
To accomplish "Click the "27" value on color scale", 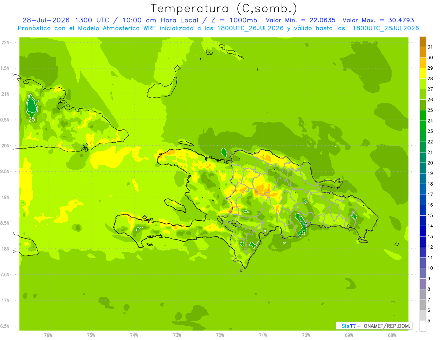I will point(430,89).
